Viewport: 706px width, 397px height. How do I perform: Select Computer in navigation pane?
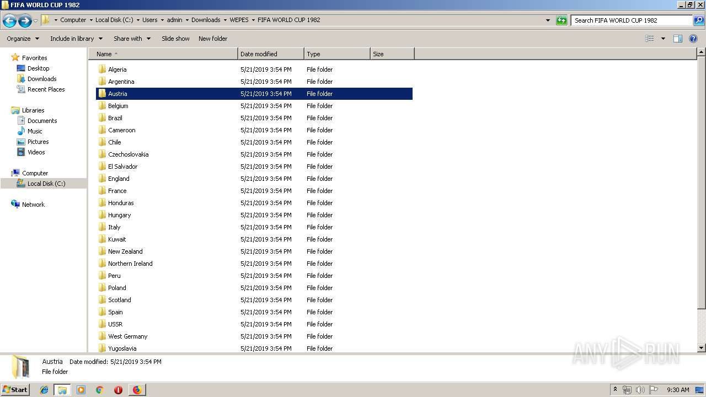[x=35, y=173]
